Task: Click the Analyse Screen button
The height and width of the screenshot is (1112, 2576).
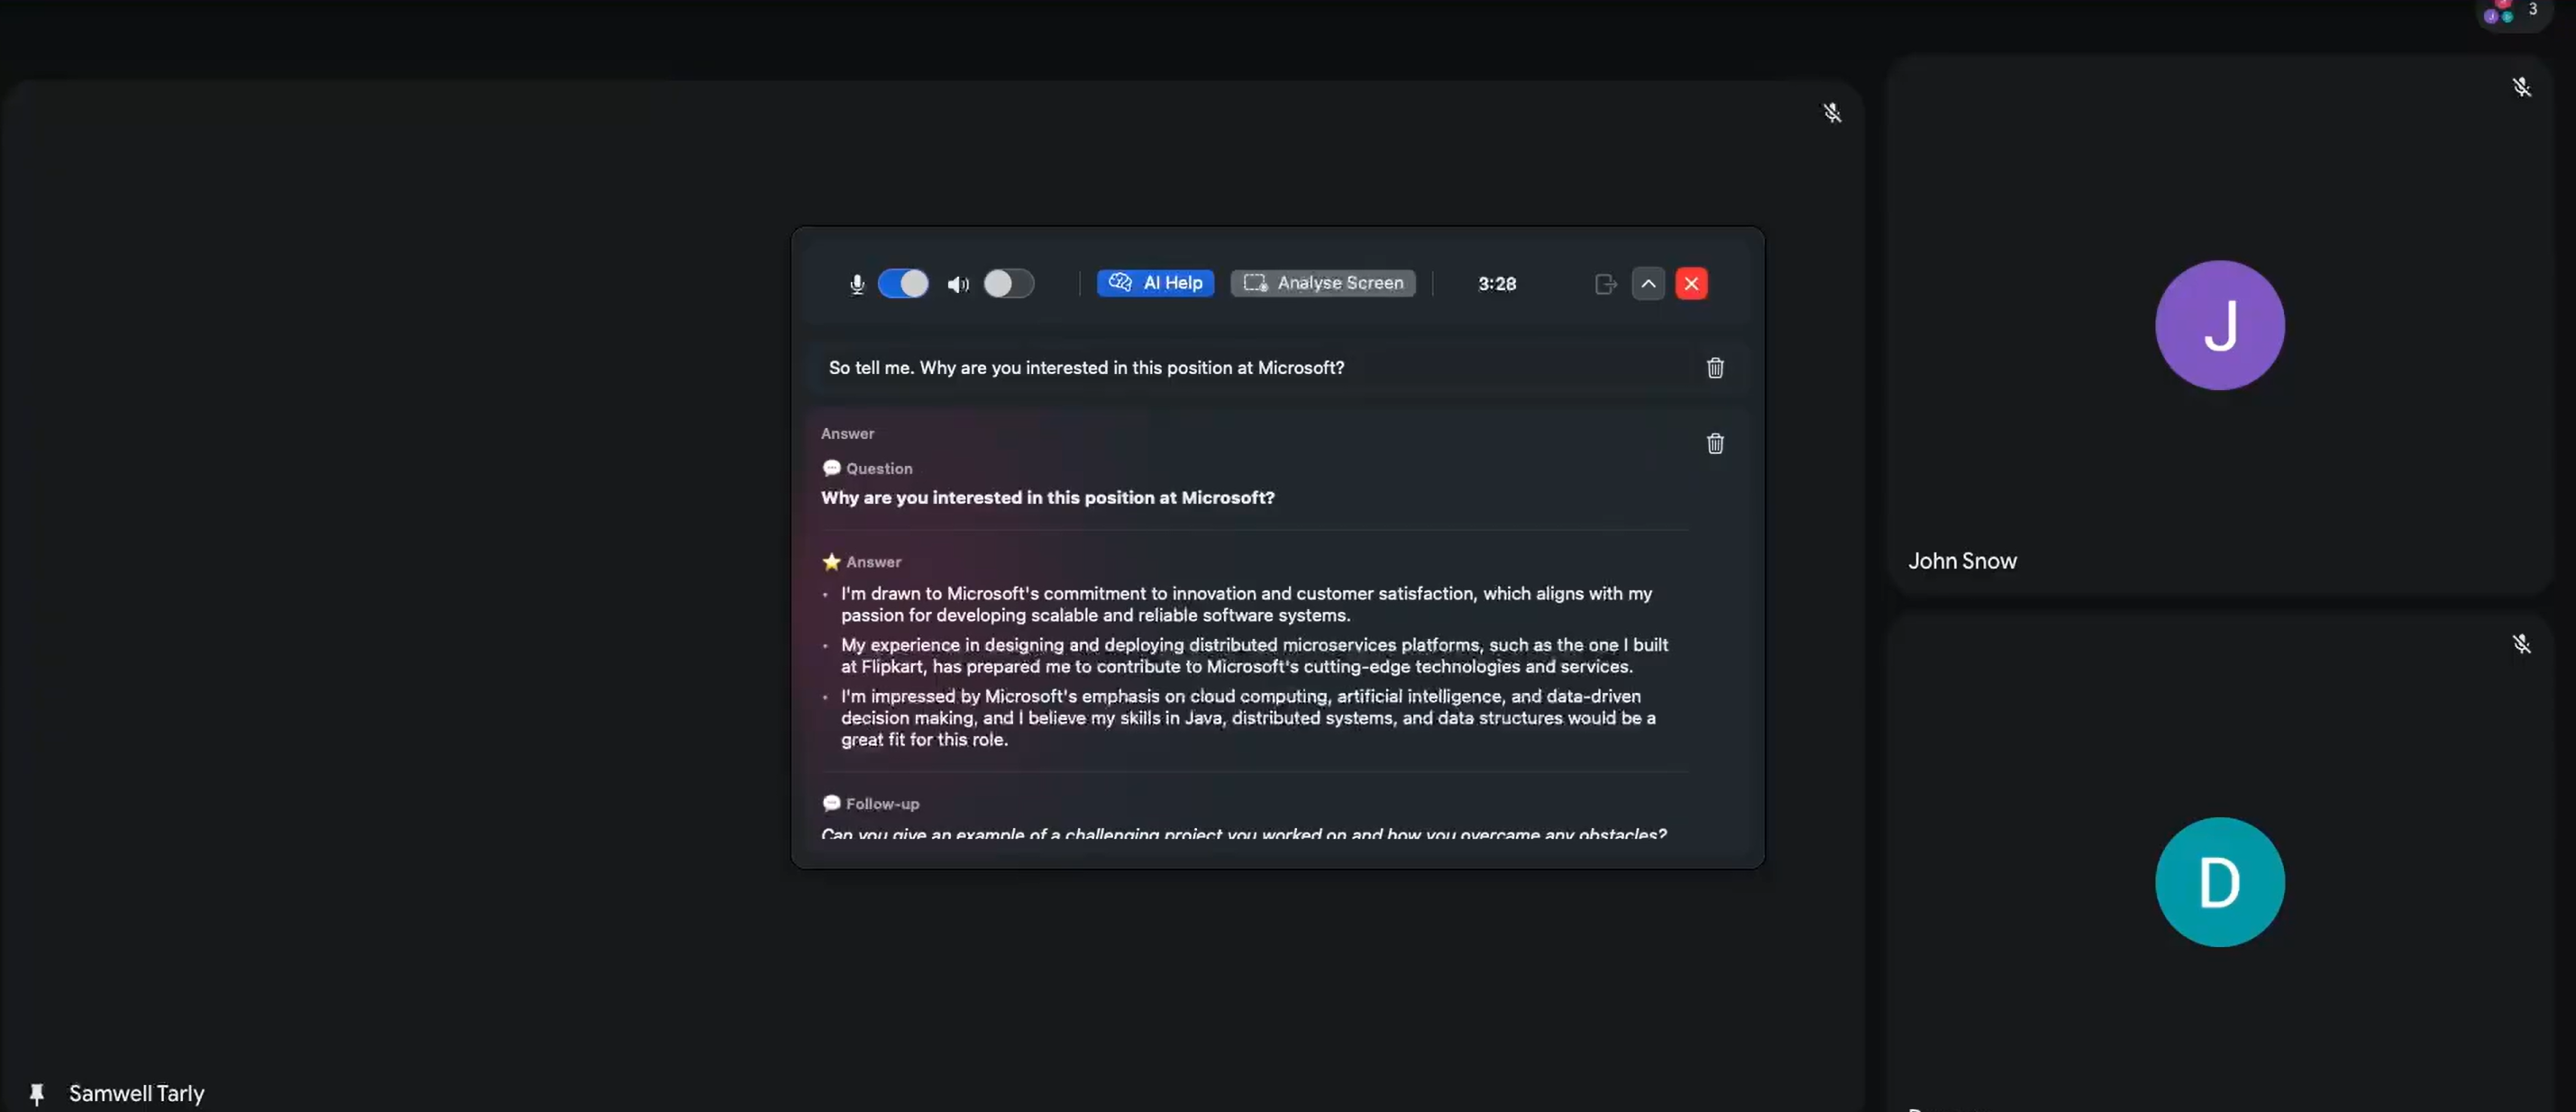Action: pos(1322,283)
